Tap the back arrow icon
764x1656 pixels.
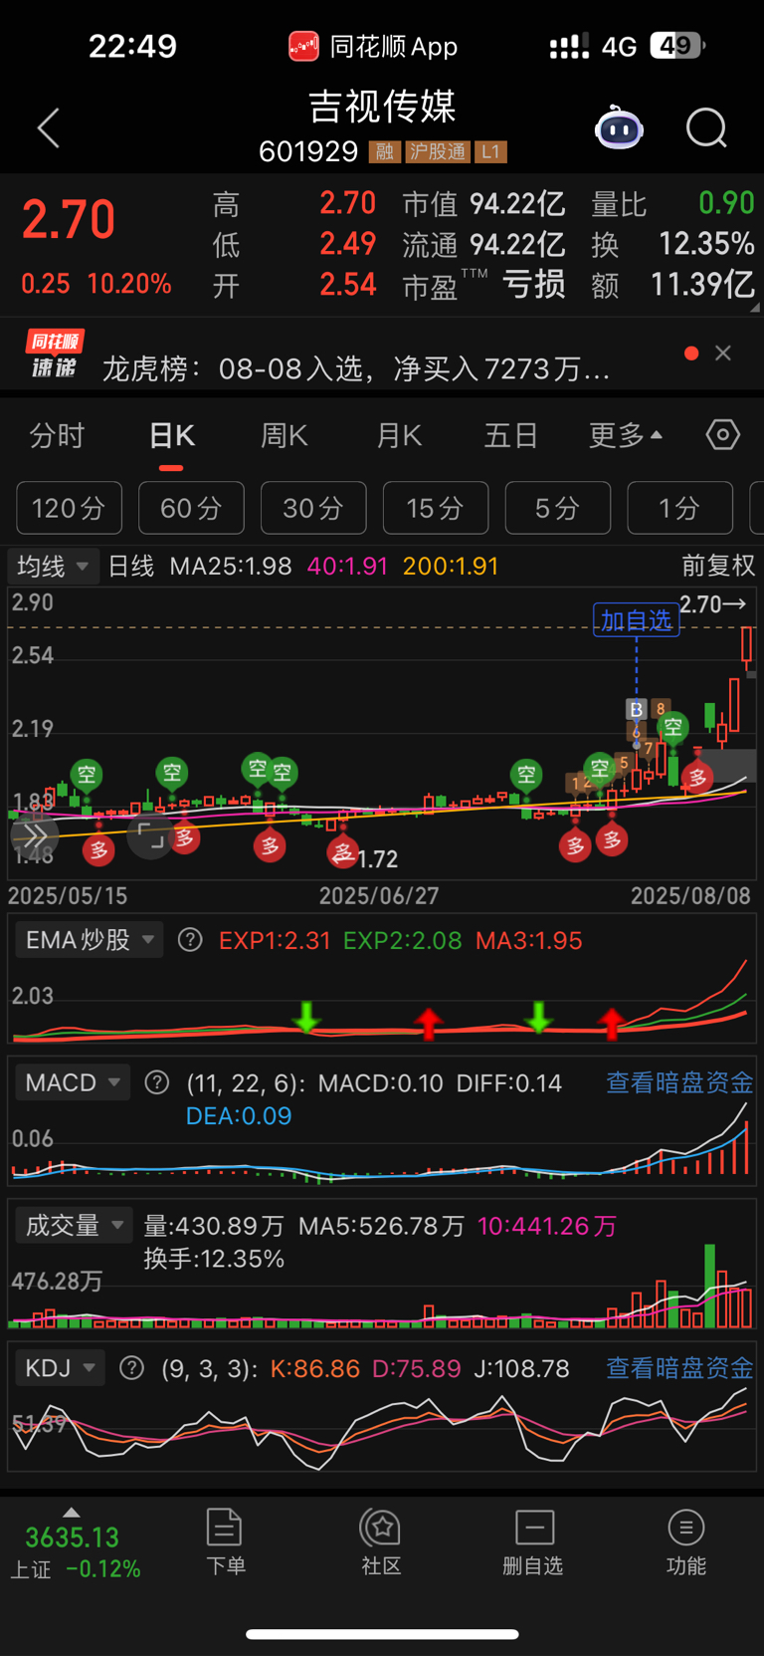point(48,128)
